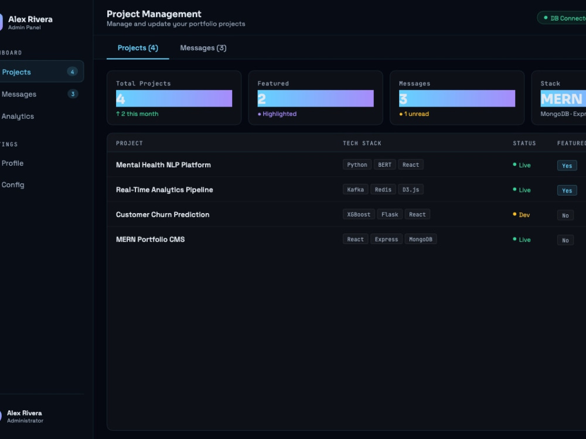This screenshot has height=439, width=586.
Task: Click the DB Connected status pill
Action: coord(562,18)
